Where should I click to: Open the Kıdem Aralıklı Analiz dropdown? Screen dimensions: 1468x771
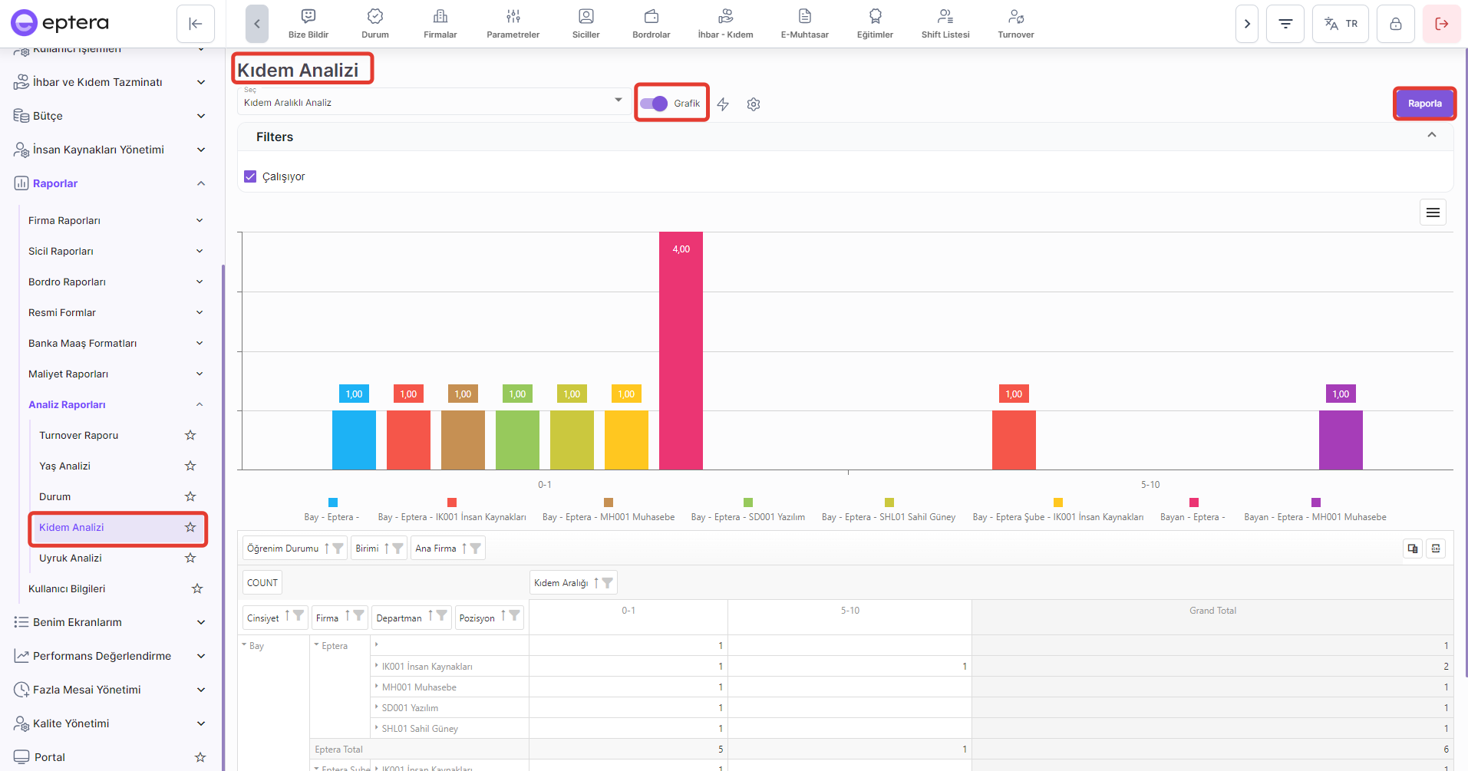click(434, 102)
